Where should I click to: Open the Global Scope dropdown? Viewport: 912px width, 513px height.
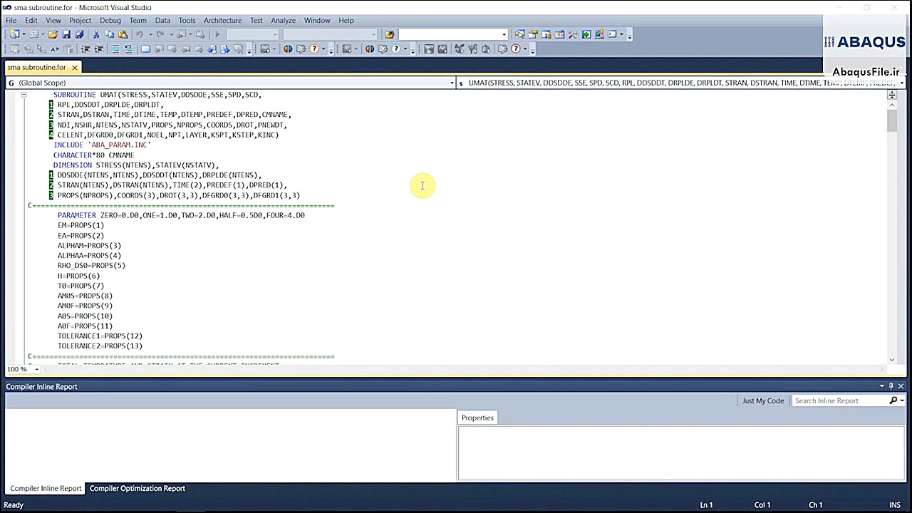pos(452,83)
